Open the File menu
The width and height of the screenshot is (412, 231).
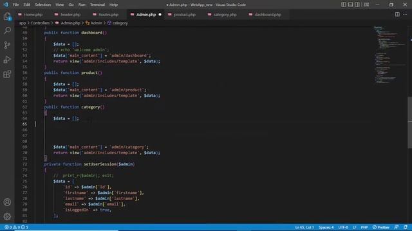click(x=15, y=4)
